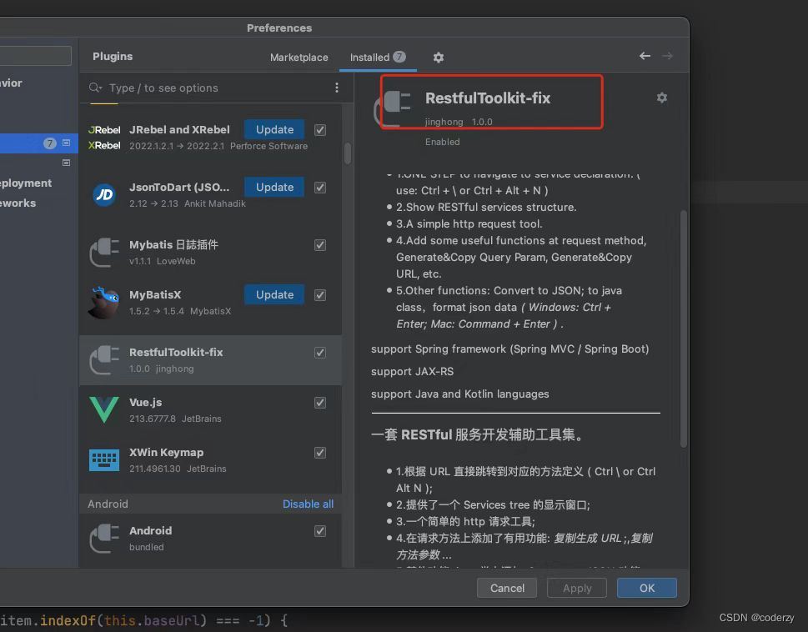Uncheck the Vue.js plugin
Image resolution: width=808 pixels, height=632 pixels.
(x=320, y=403)
